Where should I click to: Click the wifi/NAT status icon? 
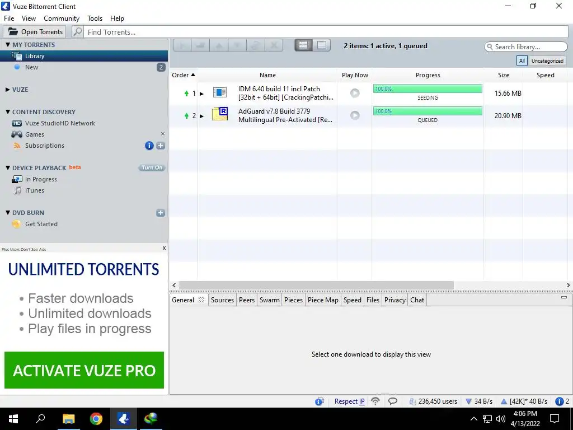375,401
